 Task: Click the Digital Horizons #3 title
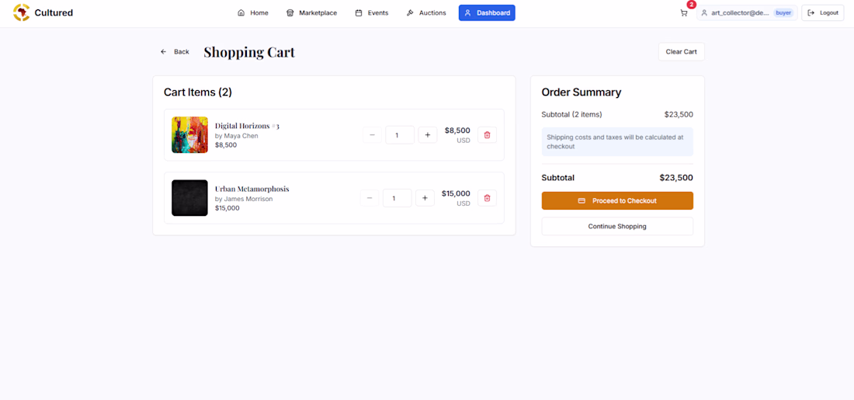click(247, 126)
